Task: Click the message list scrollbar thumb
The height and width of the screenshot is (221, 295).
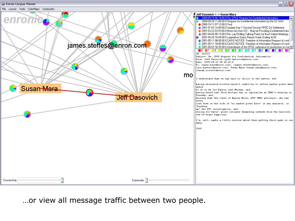Action: (x=291, y=30)
